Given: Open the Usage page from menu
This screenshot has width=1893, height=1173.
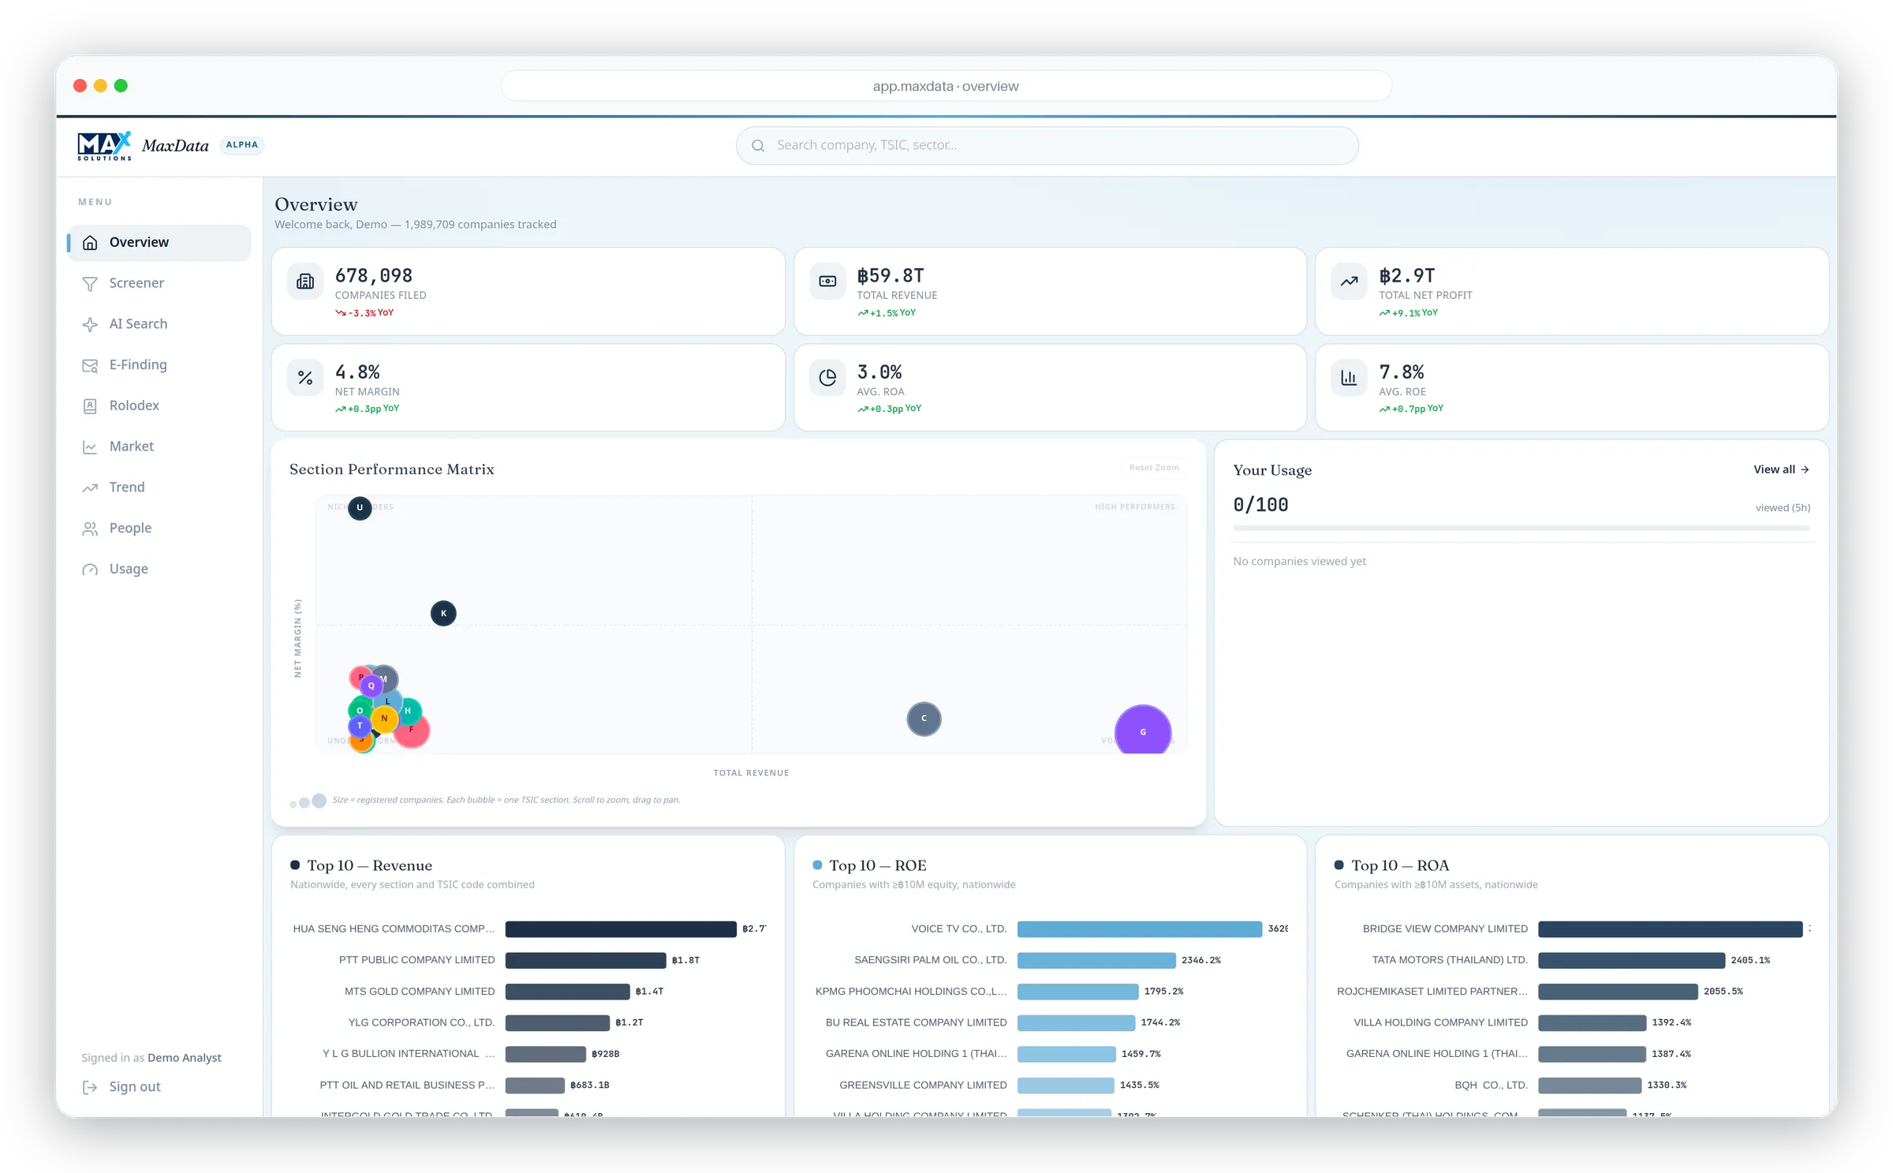Looking at the screenshot, I should pos(159,570).
